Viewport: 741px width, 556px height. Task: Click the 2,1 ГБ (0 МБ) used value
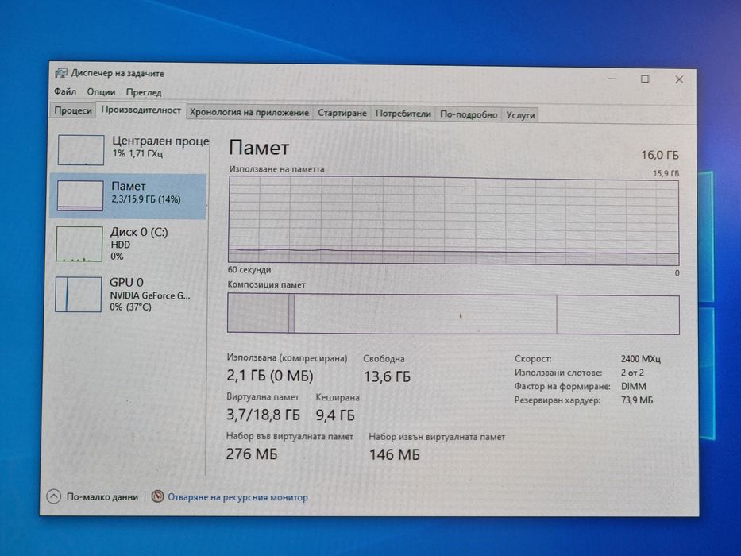(x=270, y=376)
